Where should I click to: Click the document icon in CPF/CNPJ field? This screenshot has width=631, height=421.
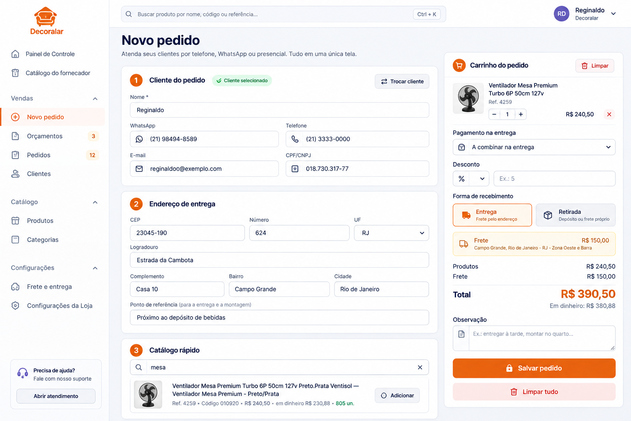(x=295, y=169)
